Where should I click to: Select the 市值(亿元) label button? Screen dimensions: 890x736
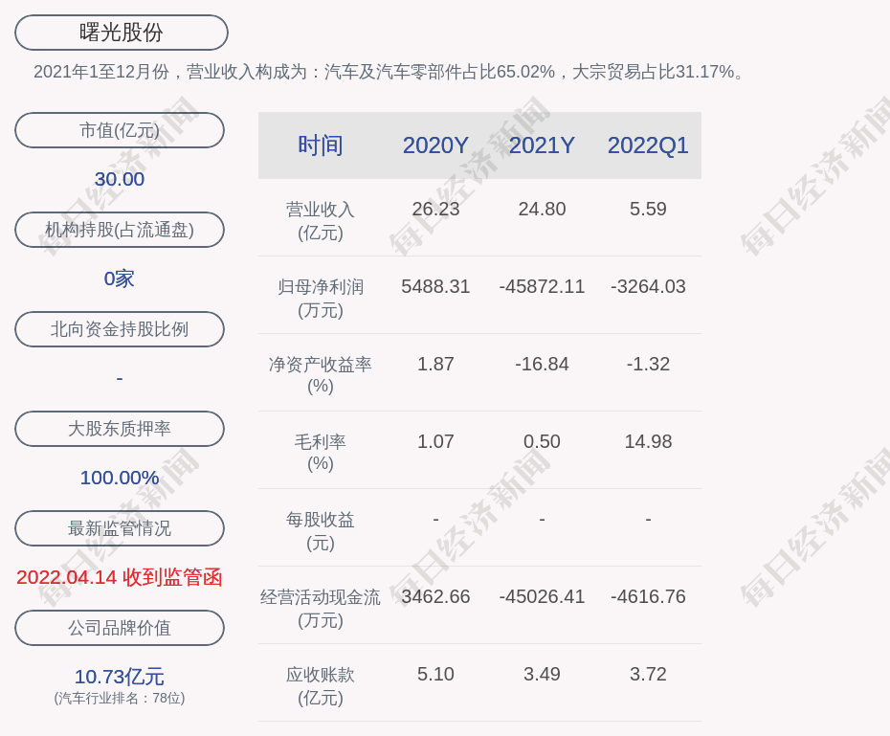click(120, 130)
